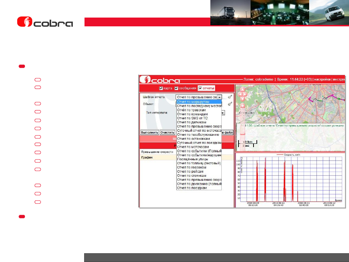The height and width of the screenshot is (262, 349).
Task: Click the control room photo in header
Action: pyautogui.click(x=280, y=12)
